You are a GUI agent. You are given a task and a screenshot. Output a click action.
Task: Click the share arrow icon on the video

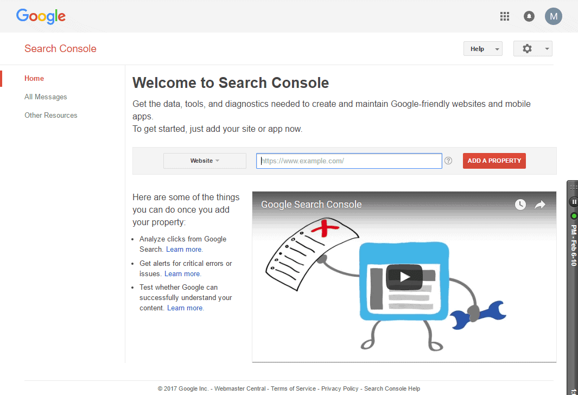(540, 205)
